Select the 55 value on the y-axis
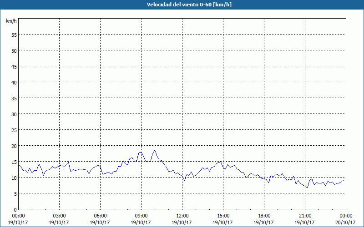The height and width of the screenshot is (227, 364). (x=14, y=35)
